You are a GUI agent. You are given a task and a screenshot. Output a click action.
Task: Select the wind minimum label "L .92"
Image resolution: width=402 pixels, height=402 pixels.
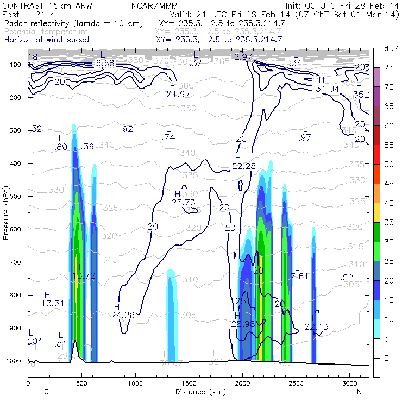pyautogui.click(x=127, y=125)
